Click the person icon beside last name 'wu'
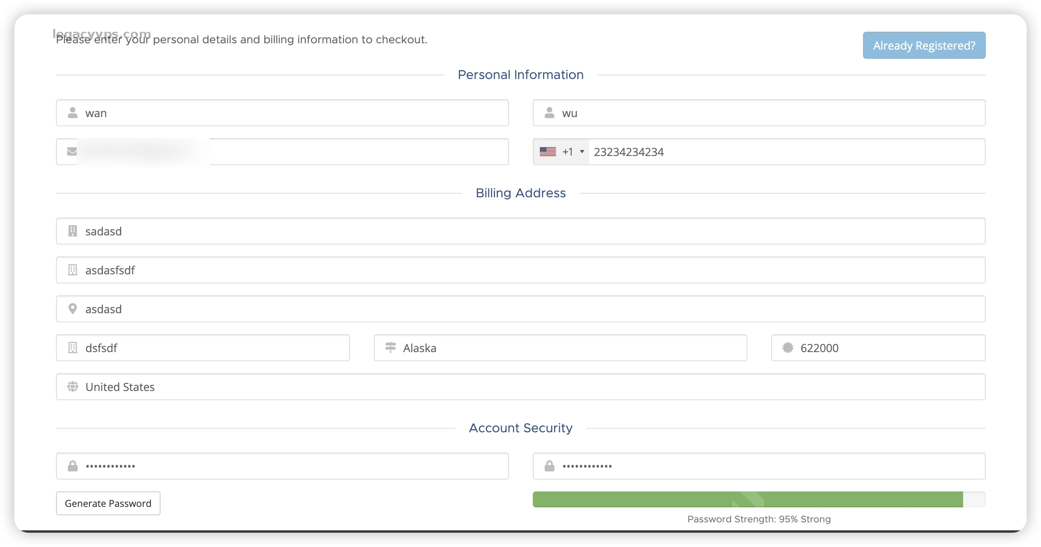Image resolution: width=1041 pixels, height=547 pixels. (549, 113)
